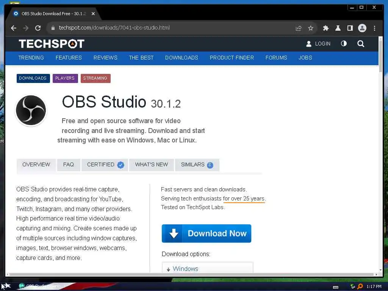The image size is (388, 291).
Task: Switch to the WHAT'S NEW tab
Action: point(152,165)
